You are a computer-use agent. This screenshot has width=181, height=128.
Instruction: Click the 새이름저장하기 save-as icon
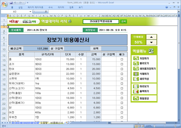coord(136,69)
